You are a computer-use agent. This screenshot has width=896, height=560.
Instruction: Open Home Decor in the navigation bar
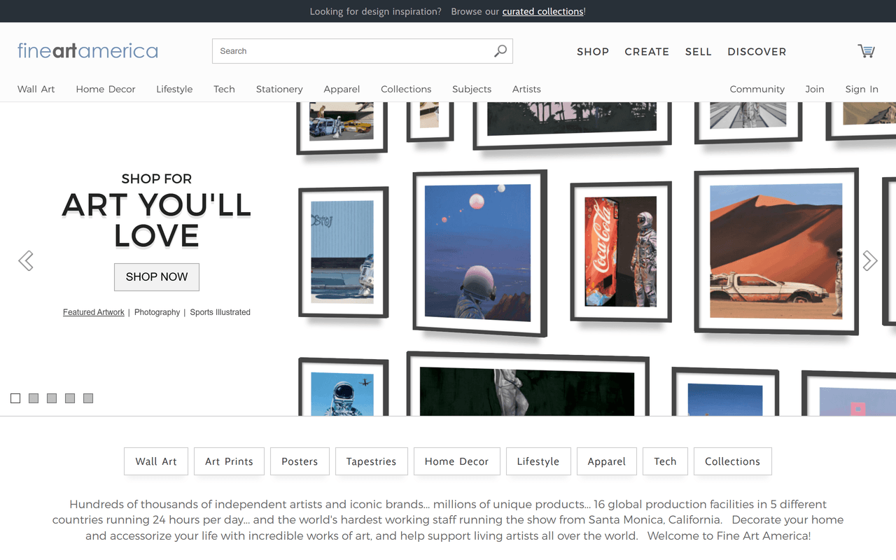tap(106, 89)
